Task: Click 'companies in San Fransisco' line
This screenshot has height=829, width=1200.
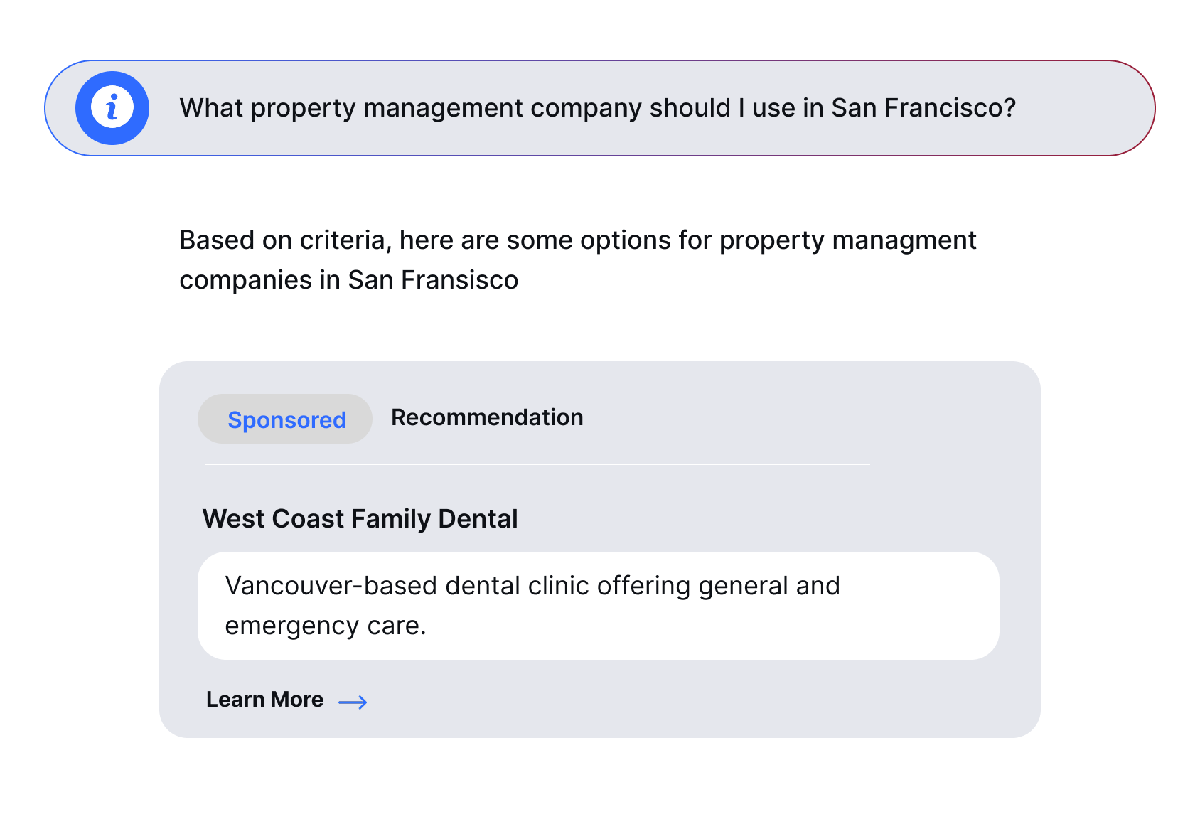Action: [x=348, y=280]
